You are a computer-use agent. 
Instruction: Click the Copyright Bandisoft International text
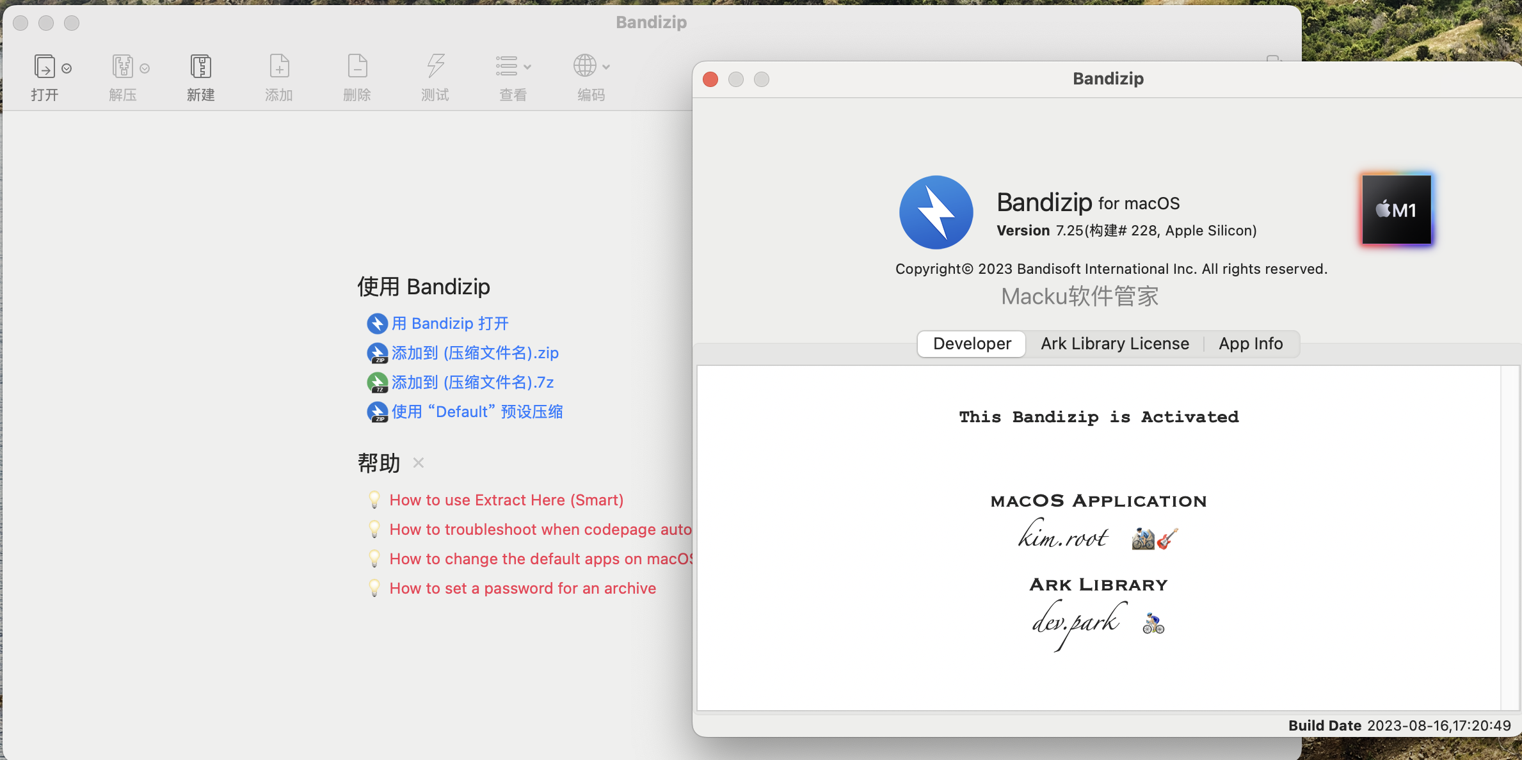(x=1111, y=269)
